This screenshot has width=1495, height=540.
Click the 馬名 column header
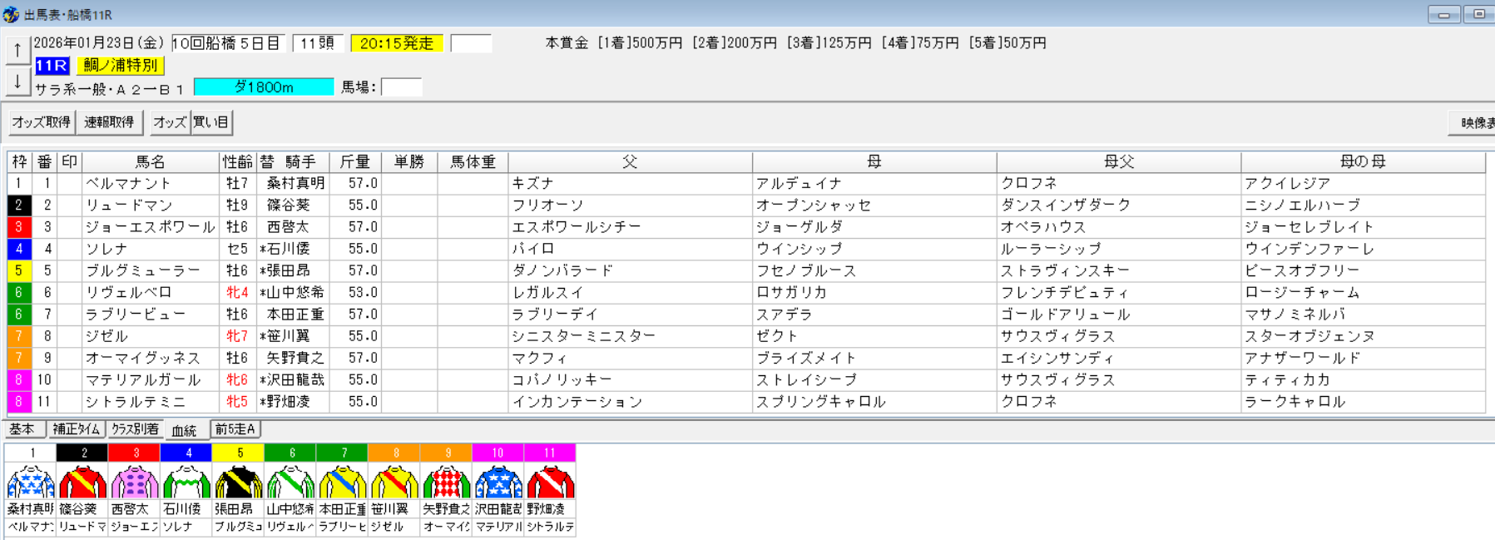coord(151,161)
